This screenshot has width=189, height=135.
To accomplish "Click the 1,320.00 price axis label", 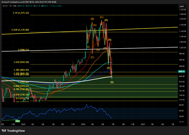I will click(x=182, y=10).
